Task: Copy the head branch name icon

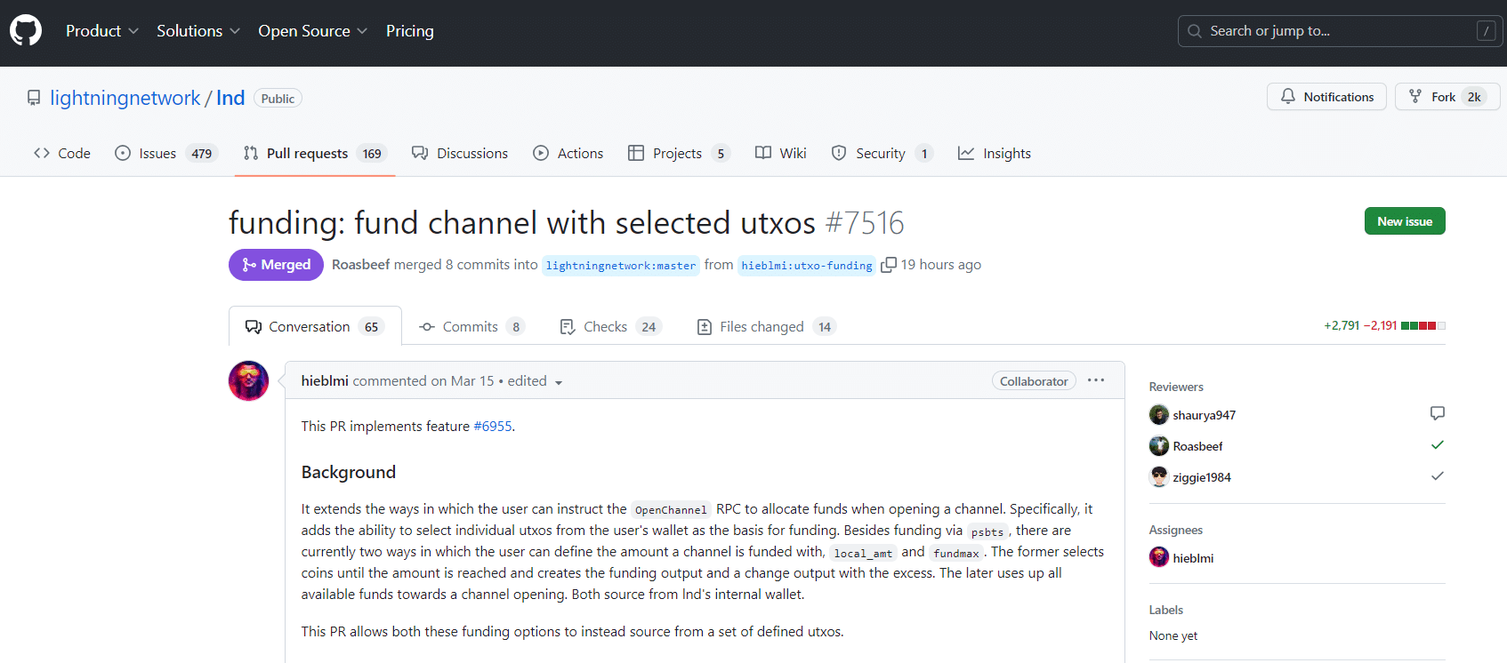Action: click(x=888, y=265)
